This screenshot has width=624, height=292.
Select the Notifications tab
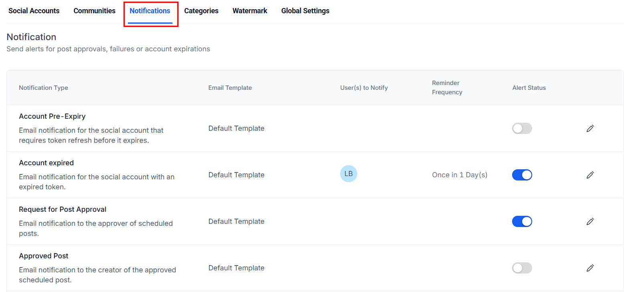point(150,11)
